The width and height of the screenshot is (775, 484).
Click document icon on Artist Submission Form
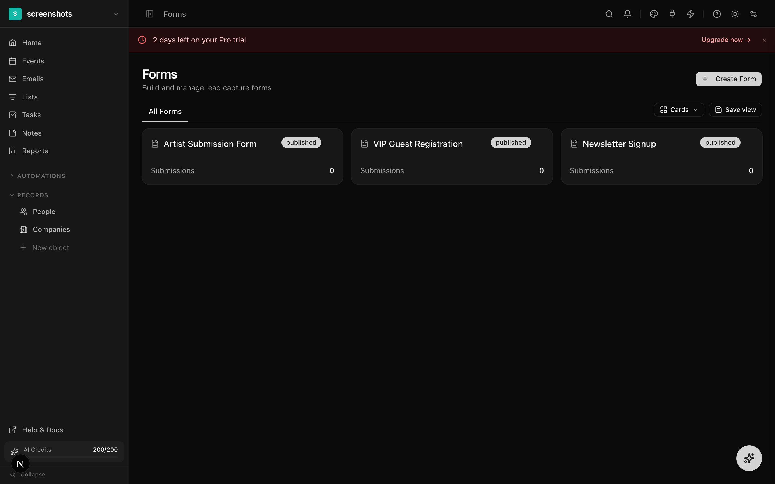(155, 144)
